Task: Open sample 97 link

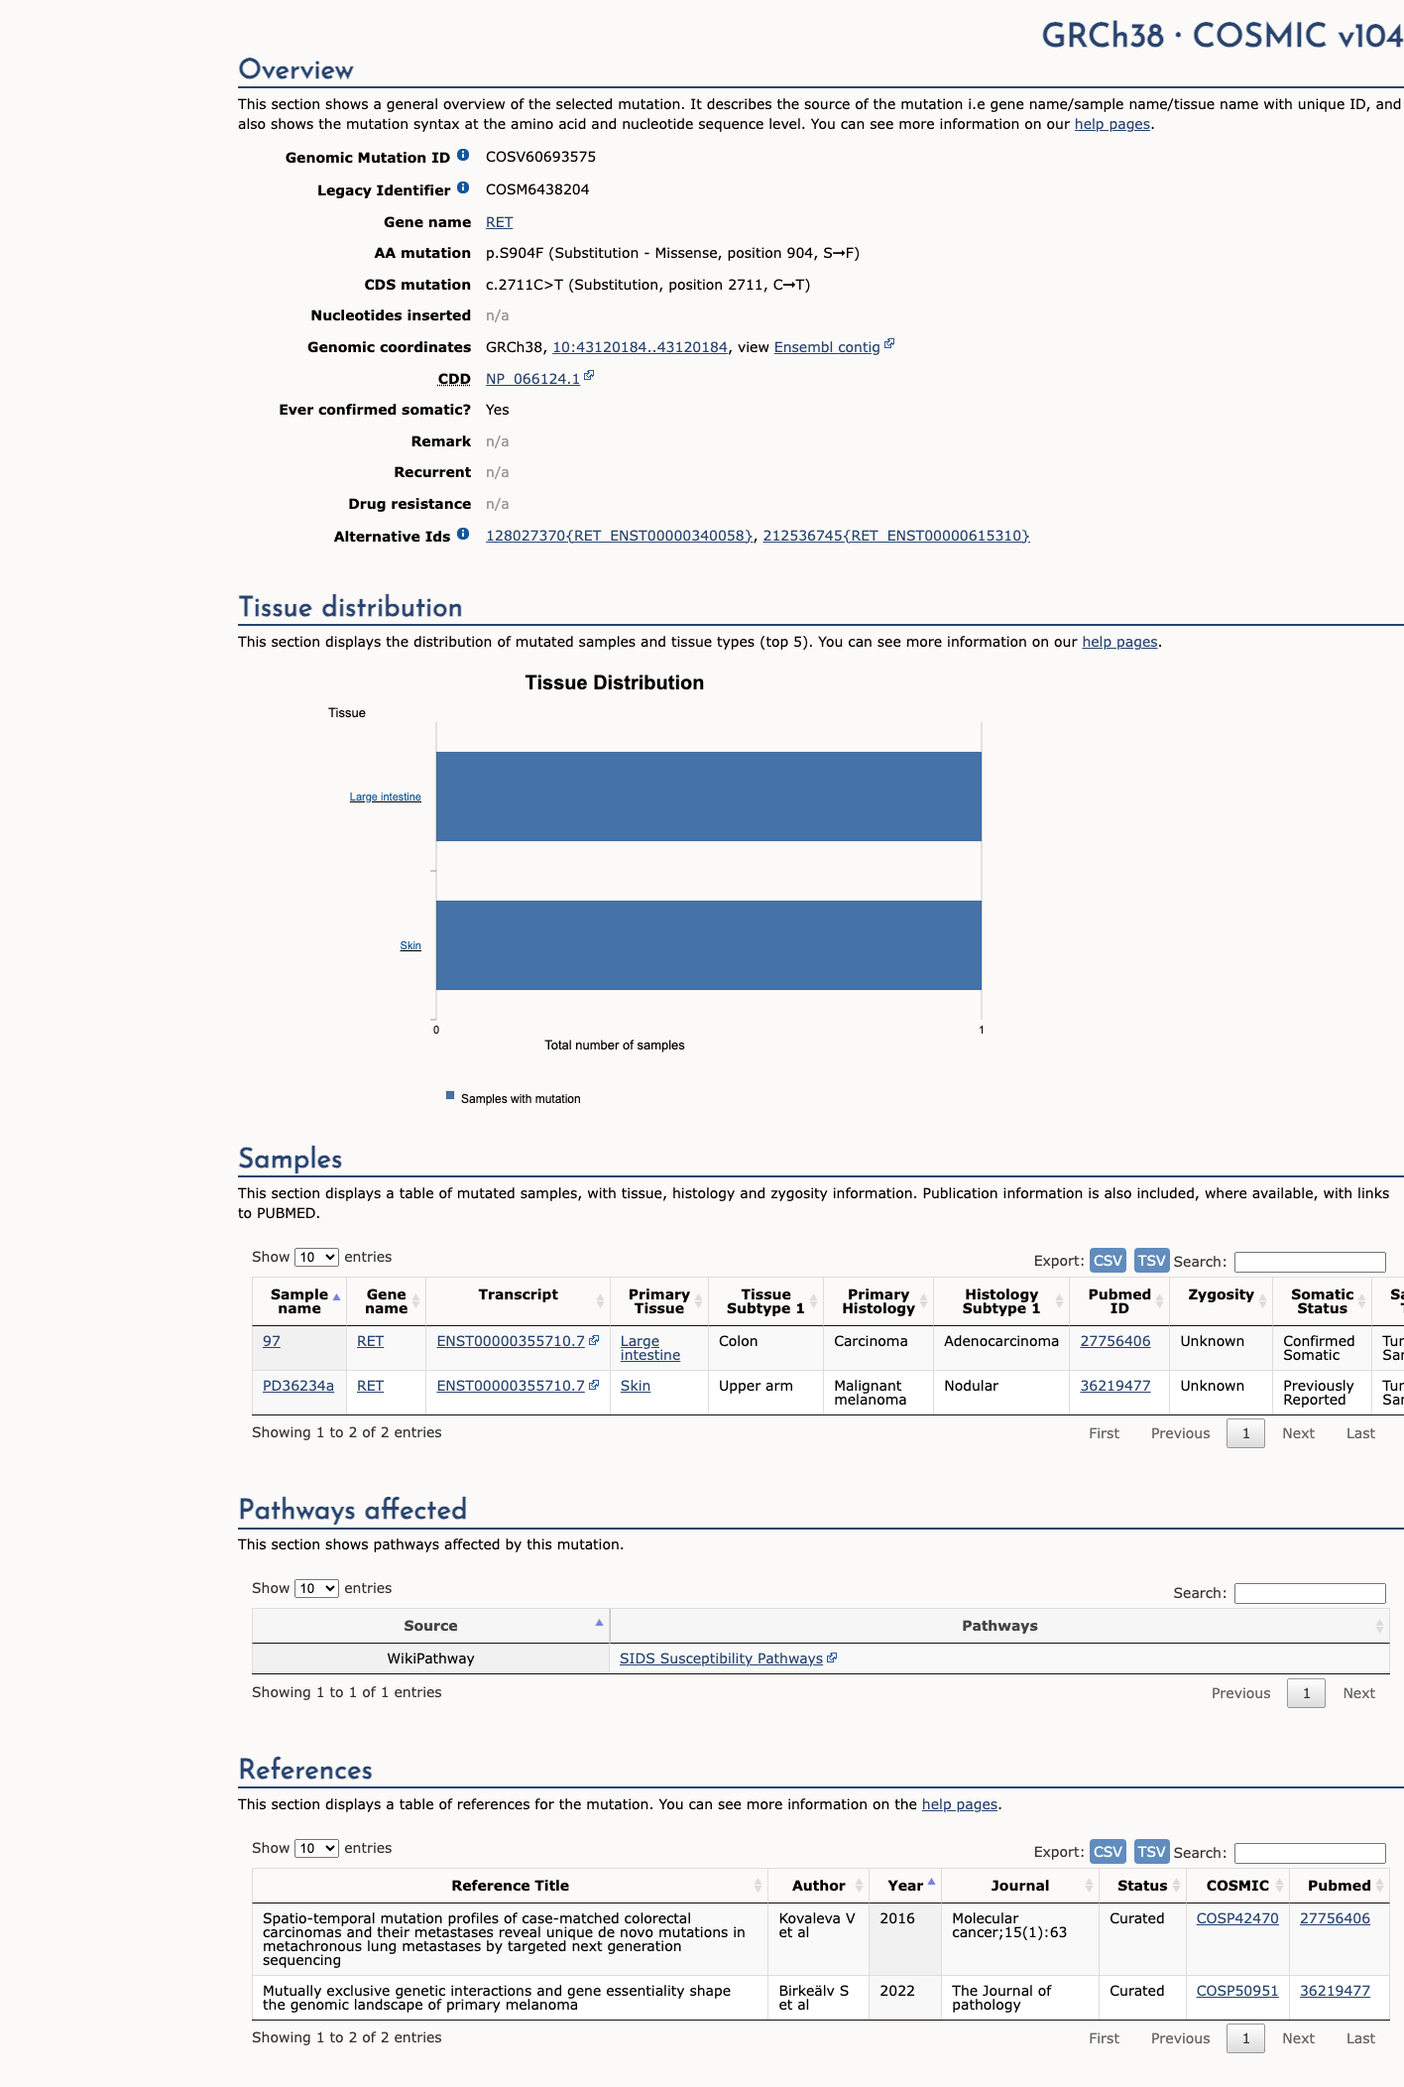Action: pyautogui.click(x=272, y=1341)
